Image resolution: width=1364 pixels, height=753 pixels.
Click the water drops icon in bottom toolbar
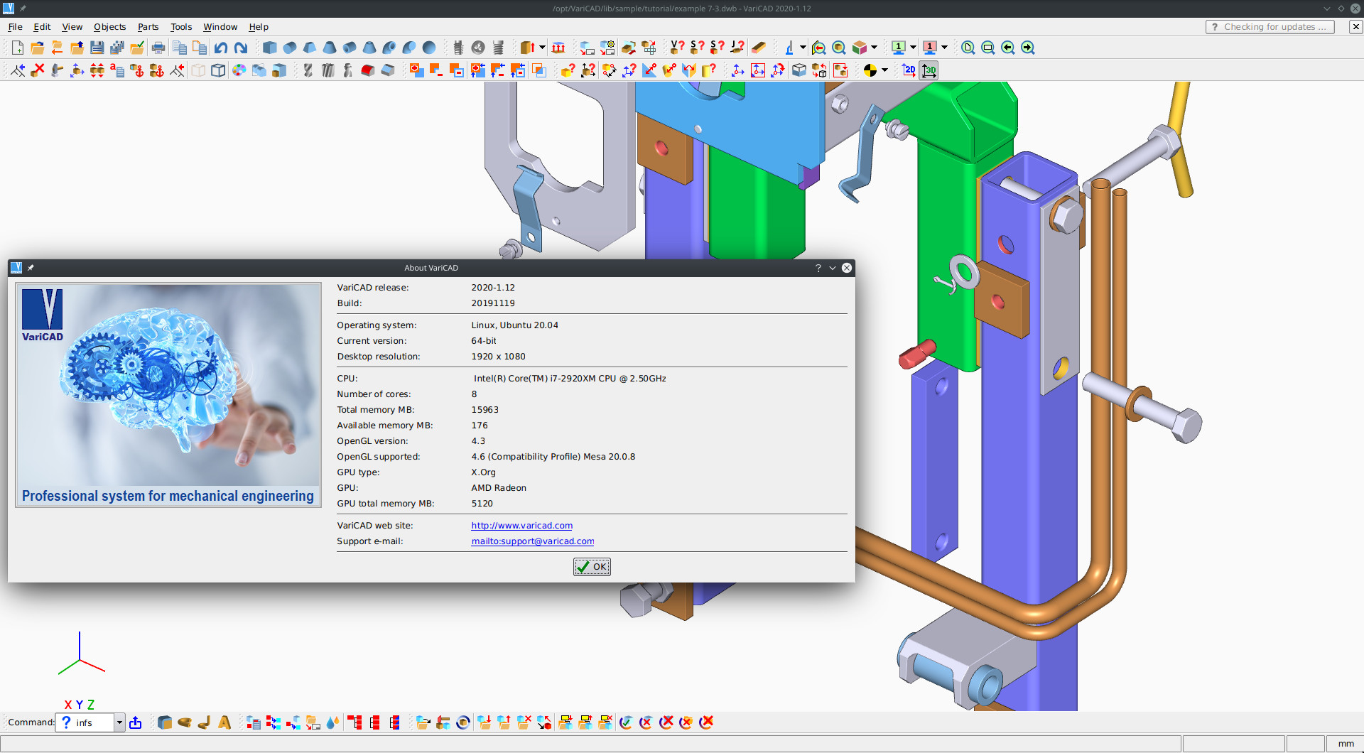tap(333, 722)
